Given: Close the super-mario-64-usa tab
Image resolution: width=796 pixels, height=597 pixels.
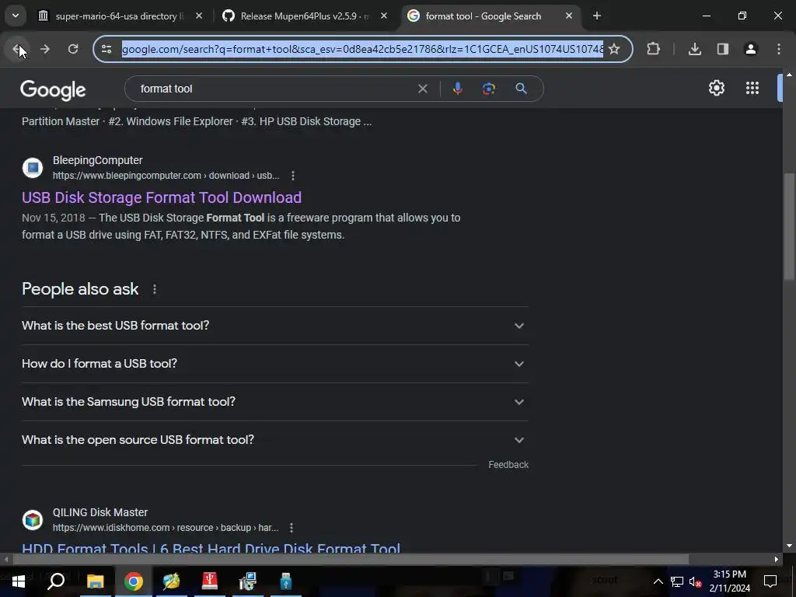Looking at the screenshot, I should click(x=199, y=16).
